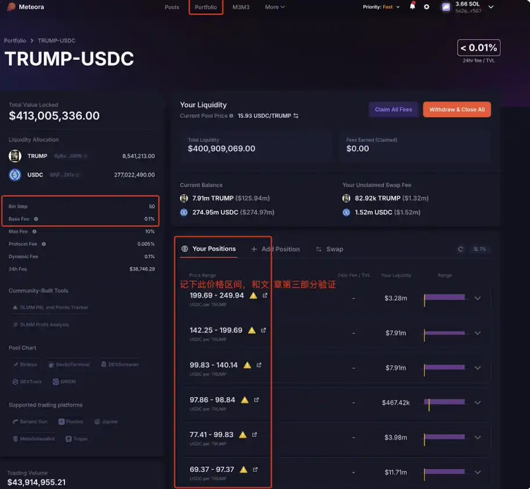
Task: Click range bar of 97.86 - 98.84 position
Action: coord(445,402)
